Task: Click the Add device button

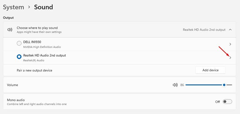Action: click(211, 70)
